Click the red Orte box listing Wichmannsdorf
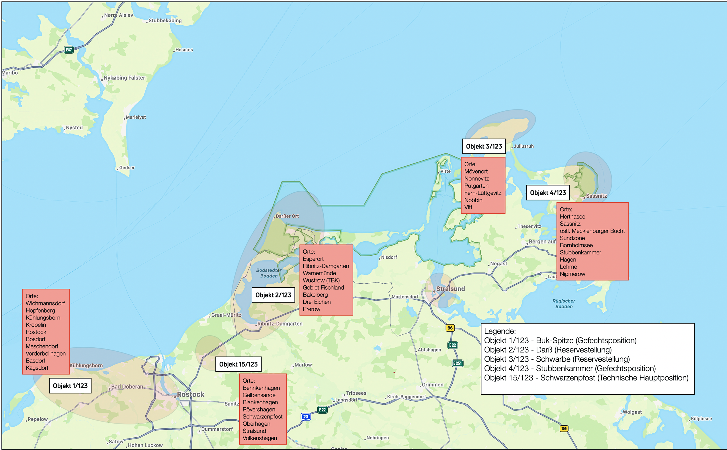The height and width of the screenshot is (450, 727). click(46, 332)
